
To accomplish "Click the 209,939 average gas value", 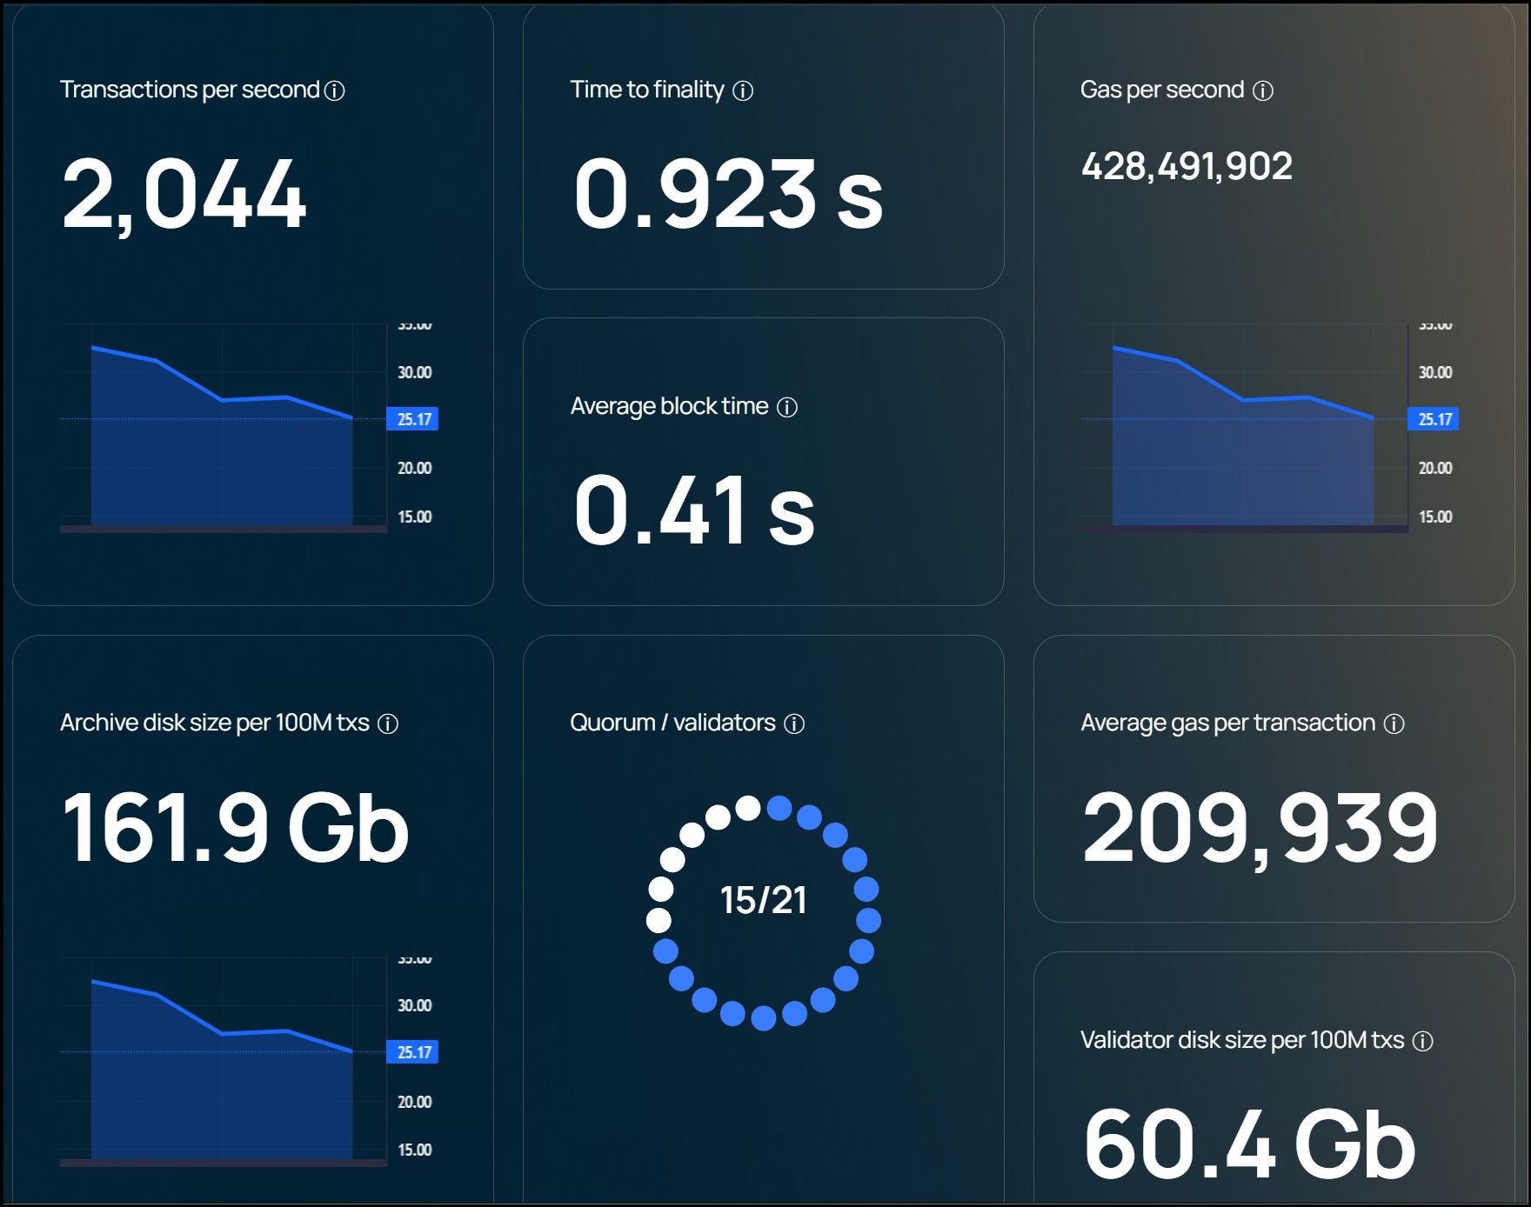I will click(x=1259, y=827).
